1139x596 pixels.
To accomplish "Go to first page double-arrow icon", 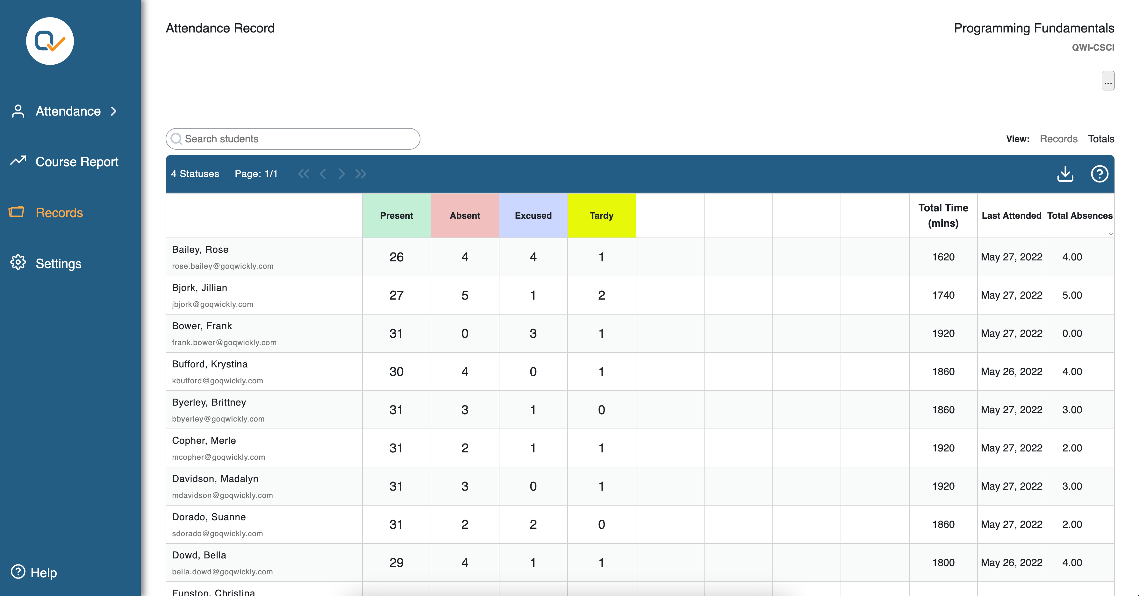I will [303, 174].
